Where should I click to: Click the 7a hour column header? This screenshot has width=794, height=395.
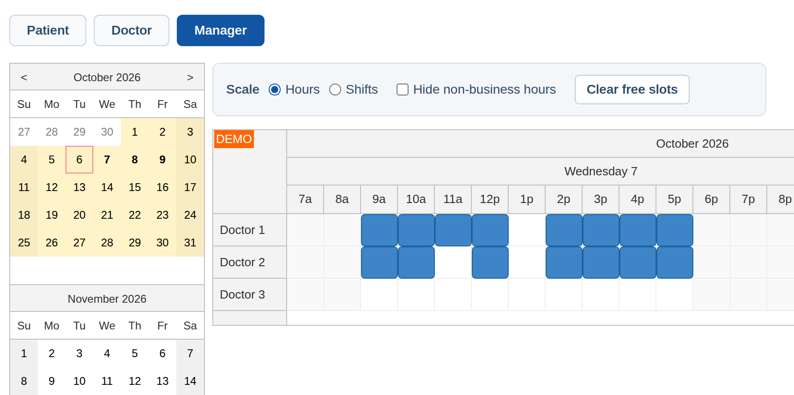(305, 199)
